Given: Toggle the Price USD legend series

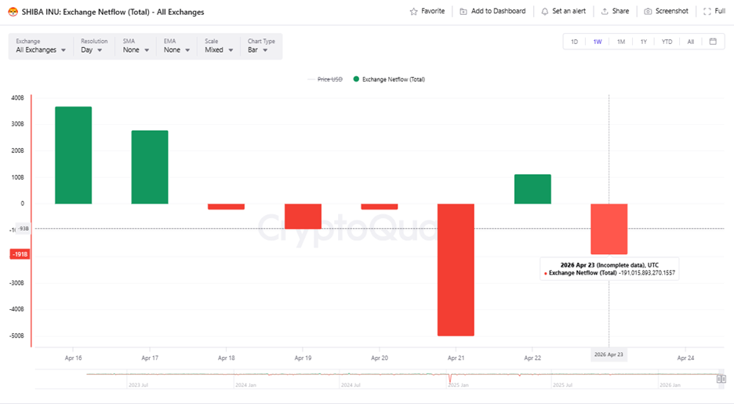Looking at the screenshot, I should (325, 79).
